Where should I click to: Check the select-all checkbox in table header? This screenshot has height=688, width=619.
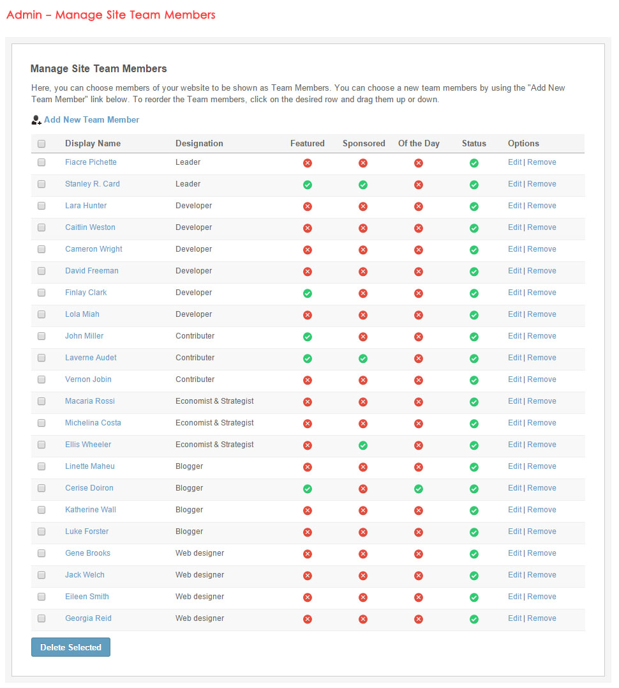pyautogui.click(x=41, y=144)
